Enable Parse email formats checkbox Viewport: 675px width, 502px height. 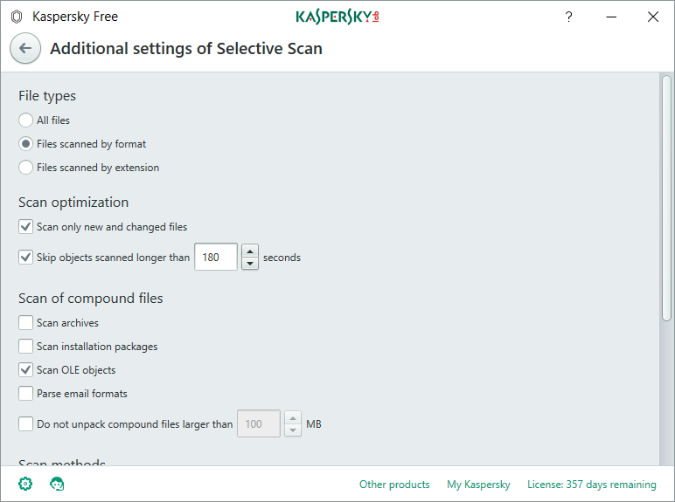coord(25,393)
